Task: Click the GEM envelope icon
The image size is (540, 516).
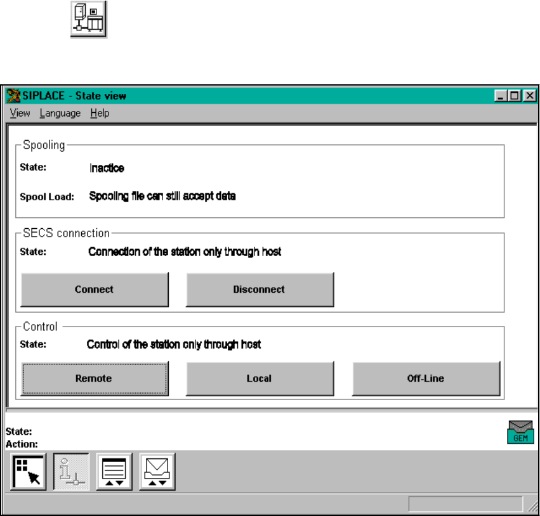Action: (520, 432)
